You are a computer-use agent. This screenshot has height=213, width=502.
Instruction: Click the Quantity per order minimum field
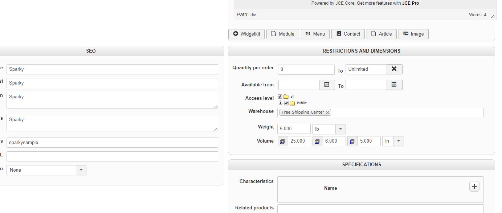(306, 69)
